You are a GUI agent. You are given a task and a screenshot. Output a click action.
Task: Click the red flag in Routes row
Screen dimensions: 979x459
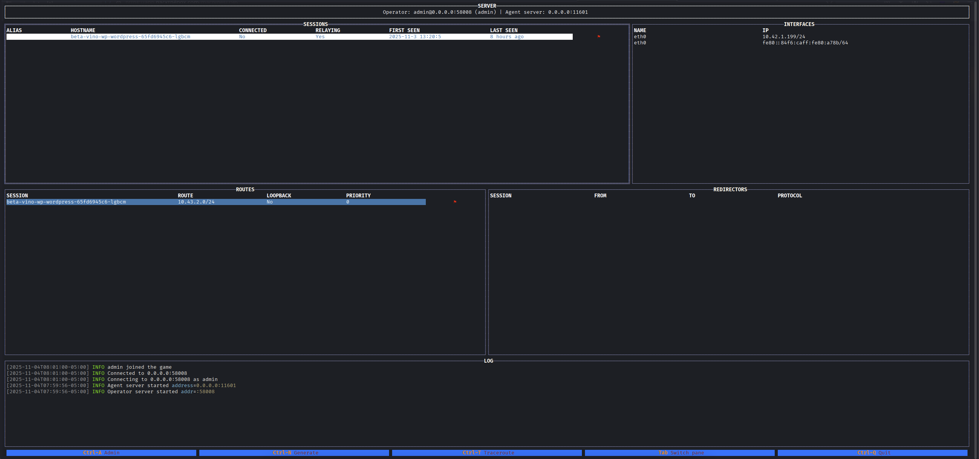click(455, 202)
